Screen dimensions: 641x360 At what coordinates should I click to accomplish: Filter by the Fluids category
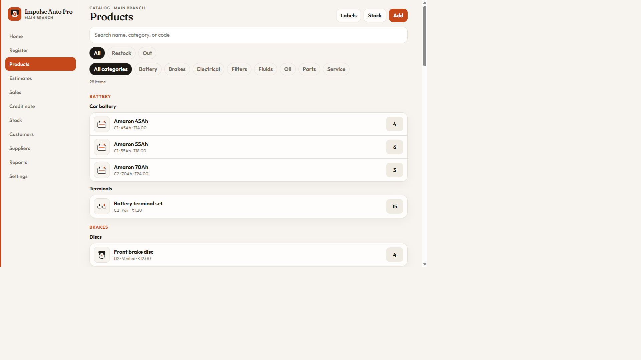pyautogui.click(x=265, y=69)
